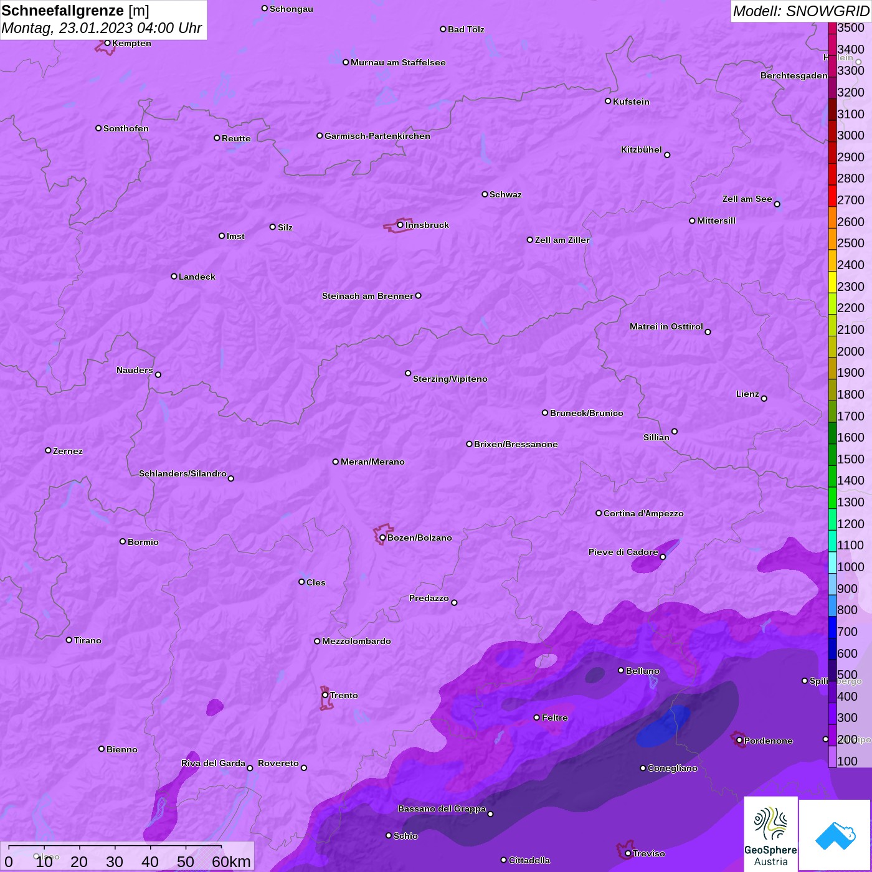Click the Bassano del Grappa marker
Screen dimensions: 872x872
coord(490,813)
